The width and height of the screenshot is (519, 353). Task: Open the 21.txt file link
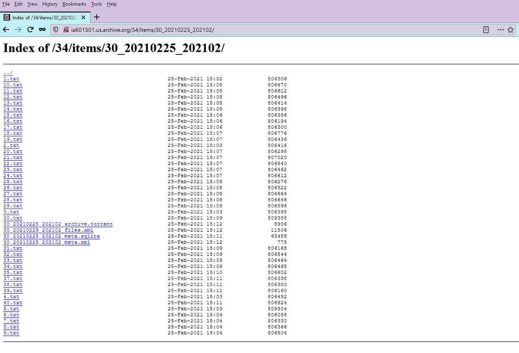(13, 157)
